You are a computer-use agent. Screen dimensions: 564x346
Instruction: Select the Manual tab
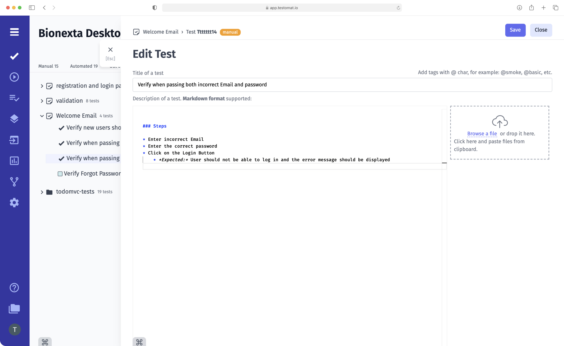[x=48, y=66]
